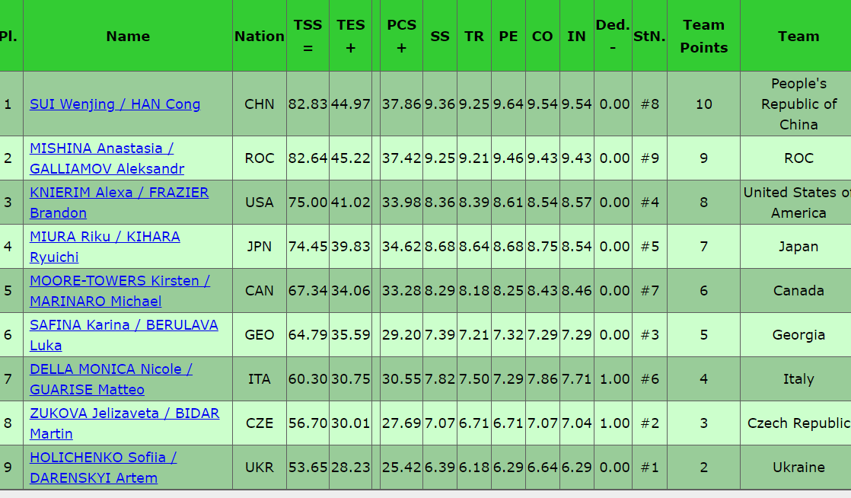The image size is (851, 498).
Task: Click the TES column header
Action: pos(351,36)
